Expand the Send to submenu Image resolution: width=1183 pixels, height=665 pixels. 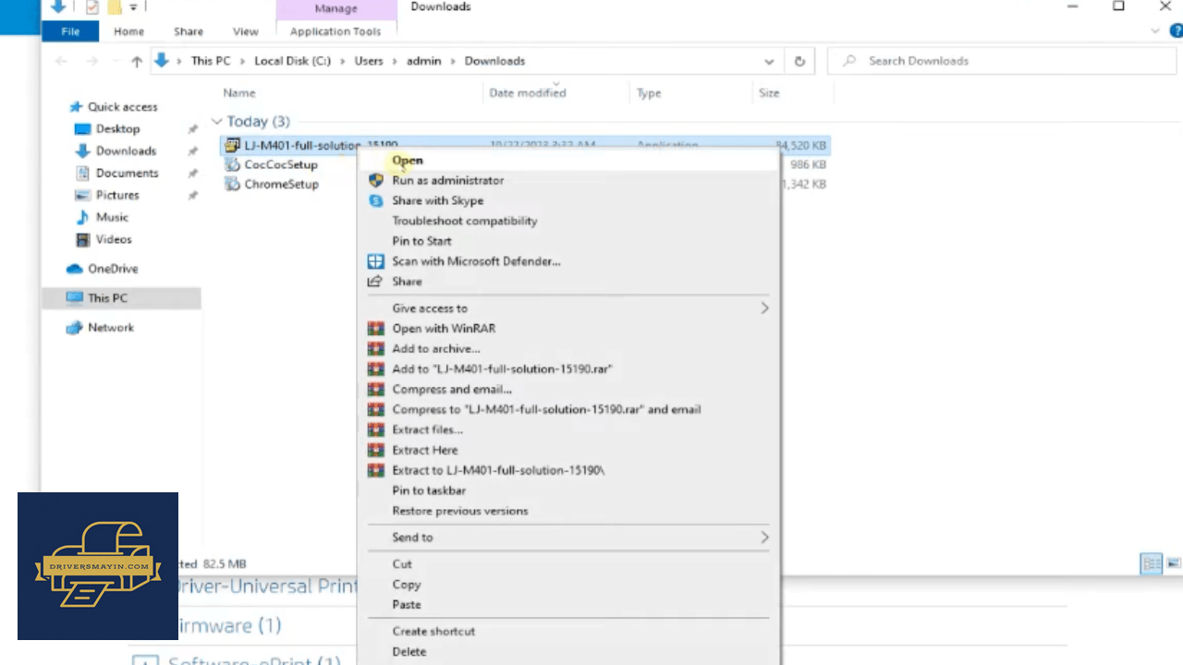coord(764,538)
